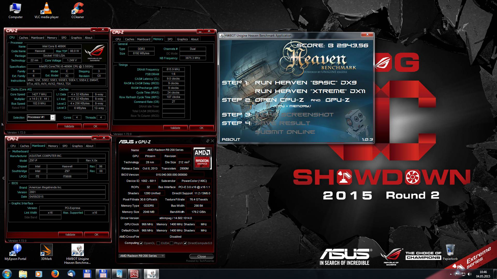Toggle the PhysX checkbox in GPU-Z
This screenshot has height=279, width=497.
[x=171, y=243]
